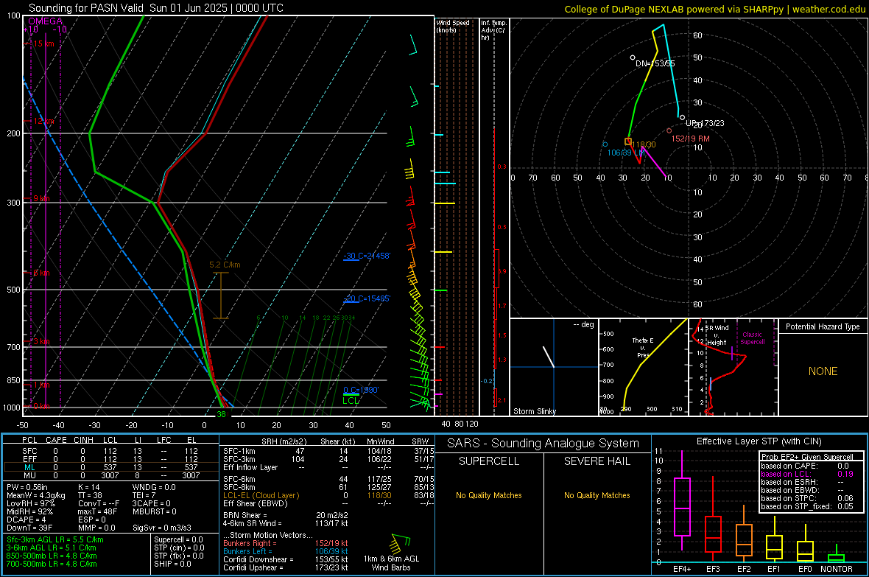
Task: Click the green LCL label on skew-T
Action: pos(351,401)
